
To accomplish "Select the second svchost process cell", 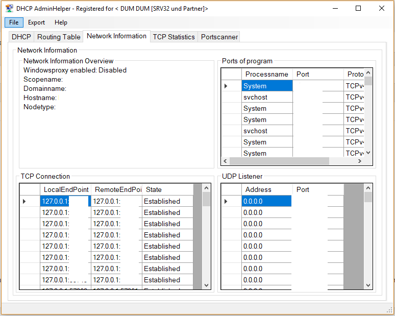I will [267, 131].
